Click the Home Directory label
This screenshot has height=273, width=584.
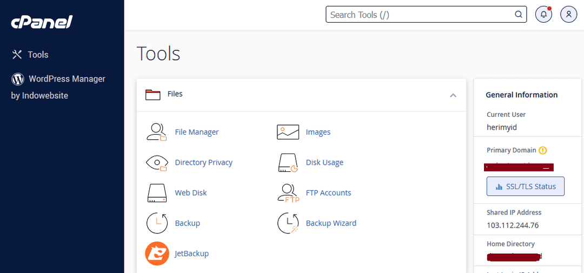tap(510, 244)
